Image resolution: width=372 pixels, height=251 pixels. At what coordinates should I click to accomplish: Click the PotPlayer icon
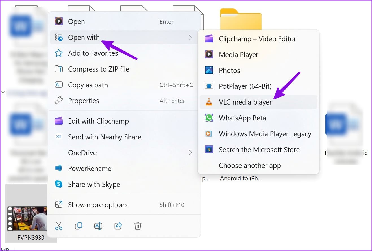(209, 86)
